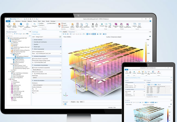Expand the Override and Contribution section
This screenshot has height=122, width=177.
[x=47, y=42]
